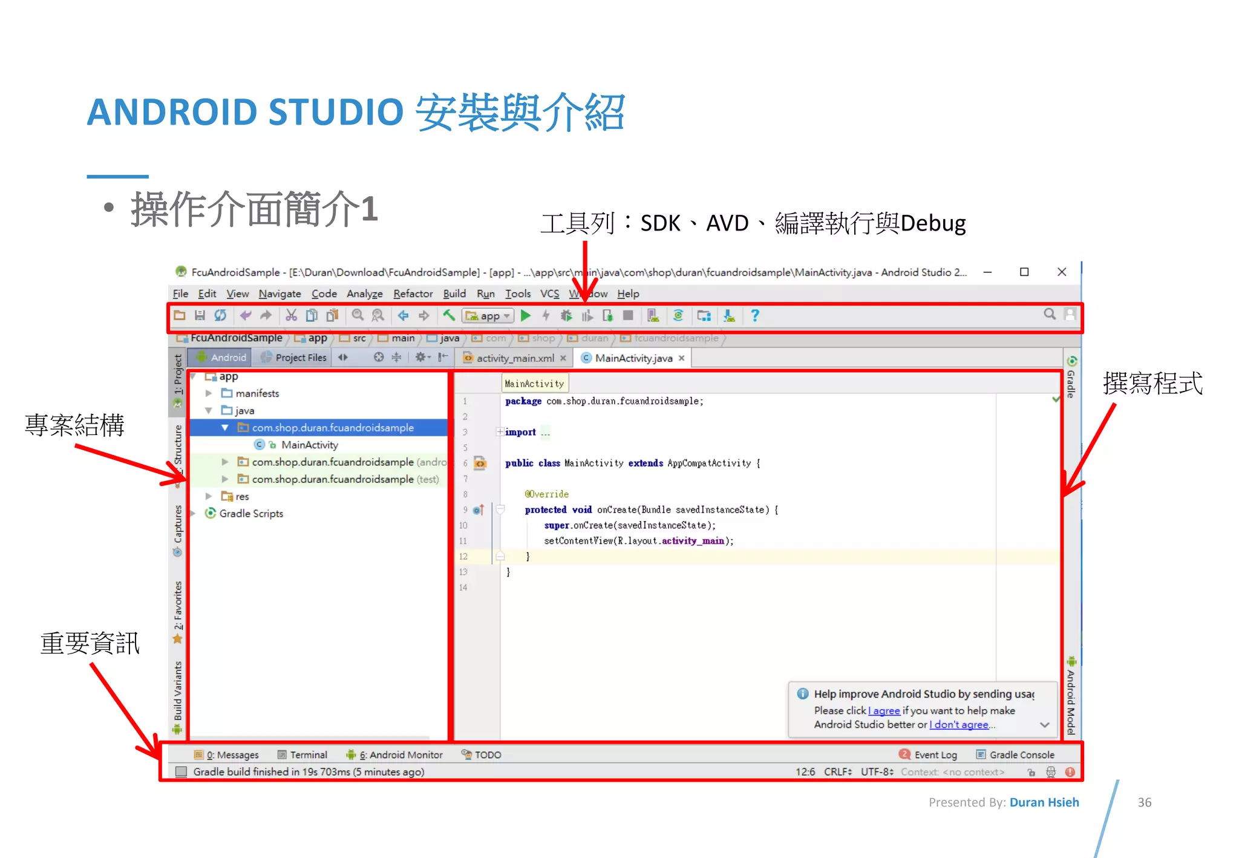The image size is (1239, 858).
Task: Open the Android Monitor tool window
Action: pyautogui.click(x=394, y=755)
